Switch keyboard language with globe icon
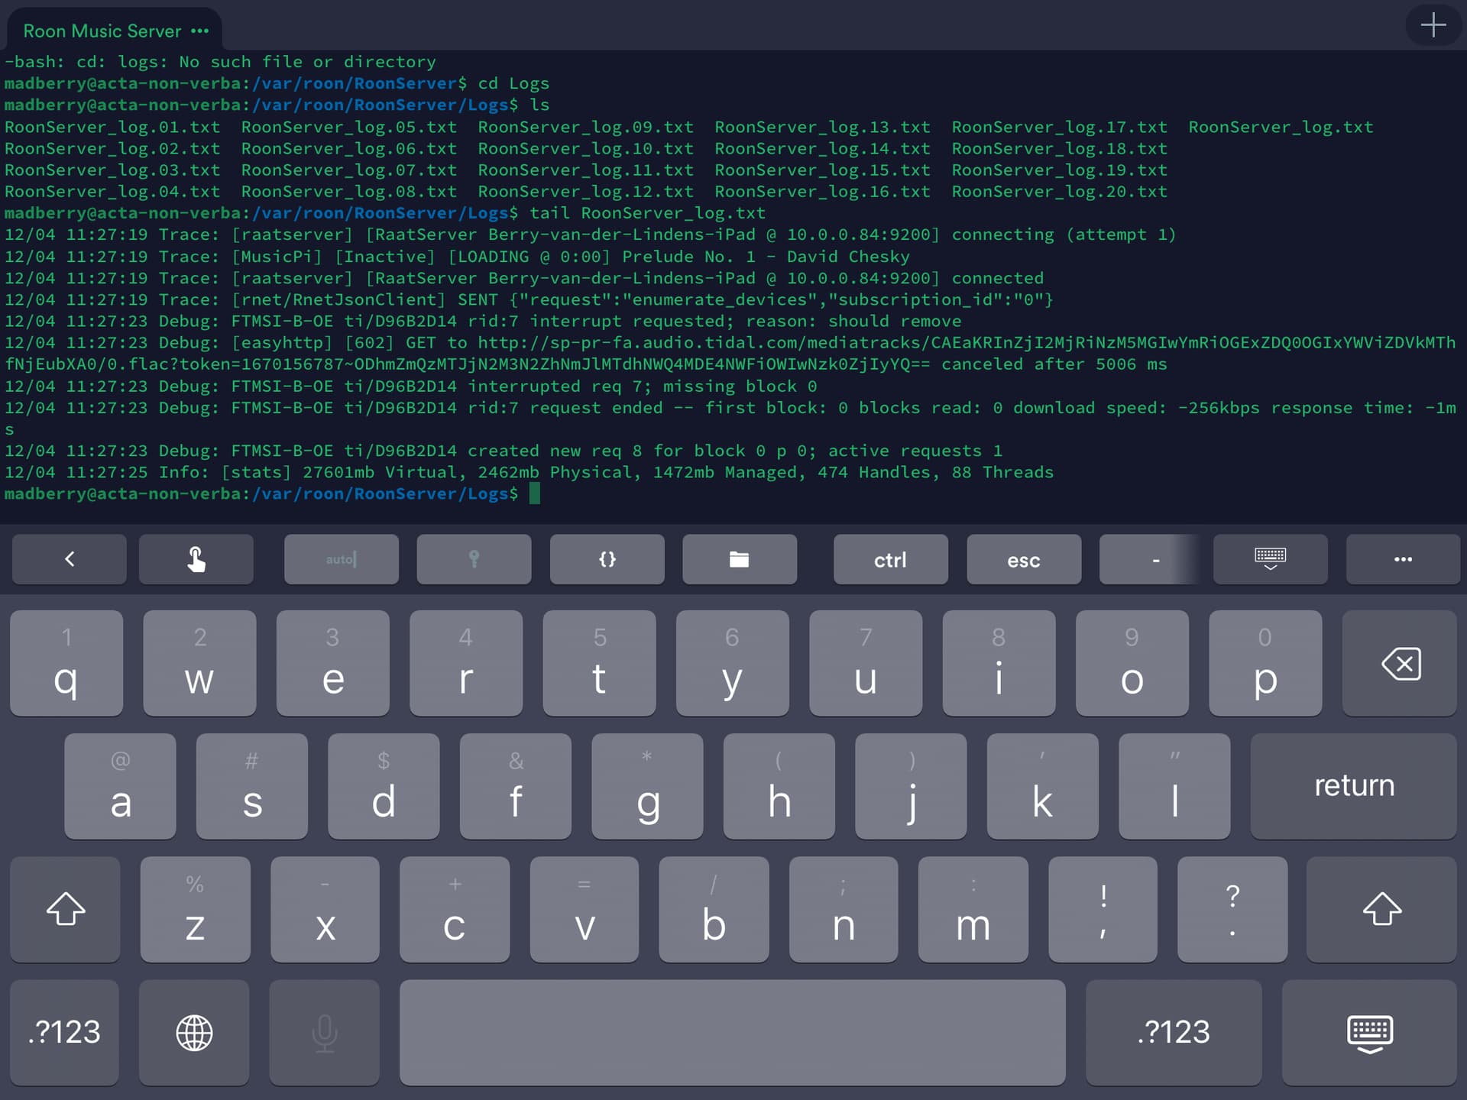 pyautogui.click(x=194, y=1033)
